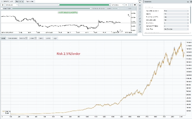Click the visual mode progress slider handle
Screen dimensions: 192x119
click(91, 8)
